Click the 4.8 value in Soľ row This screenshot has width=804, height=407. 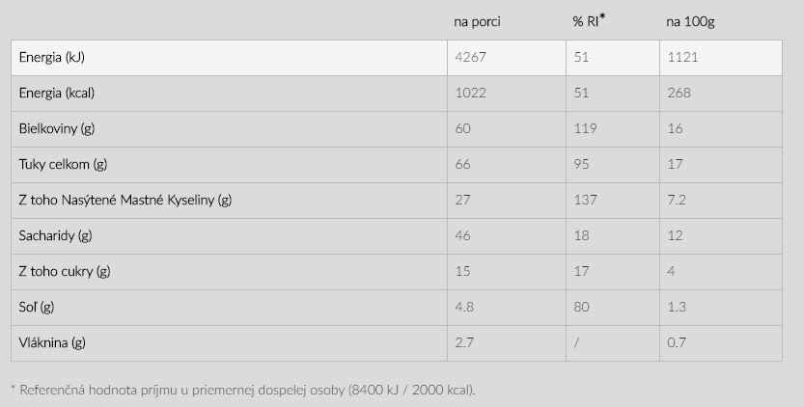[463, 307]
